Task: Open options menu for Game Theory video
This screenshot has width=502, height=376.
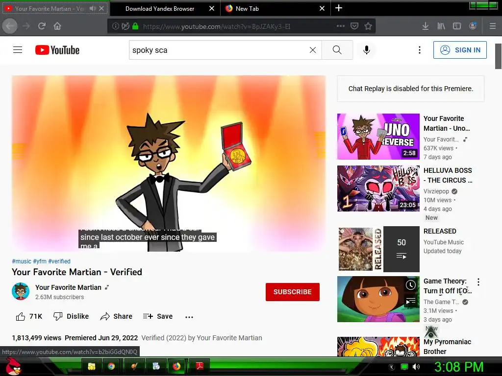Action: pos(478,282)
